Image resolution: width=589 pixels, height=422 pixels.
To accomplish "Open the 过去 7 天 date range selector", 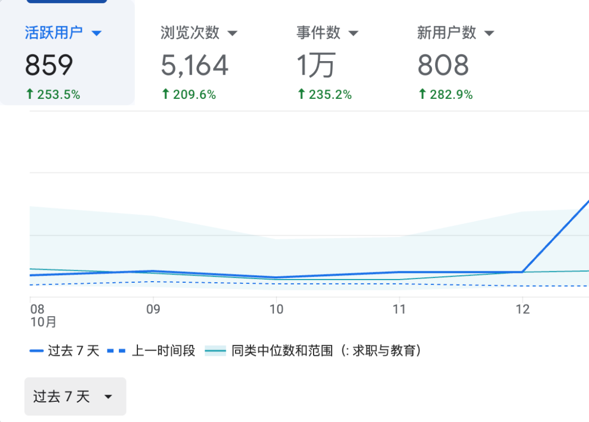I will tap(75, 396).
